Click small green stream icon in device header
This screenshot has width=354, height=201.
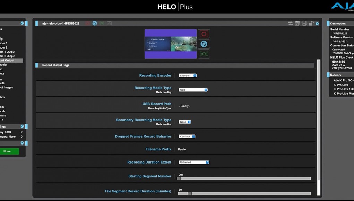point(102,23)
